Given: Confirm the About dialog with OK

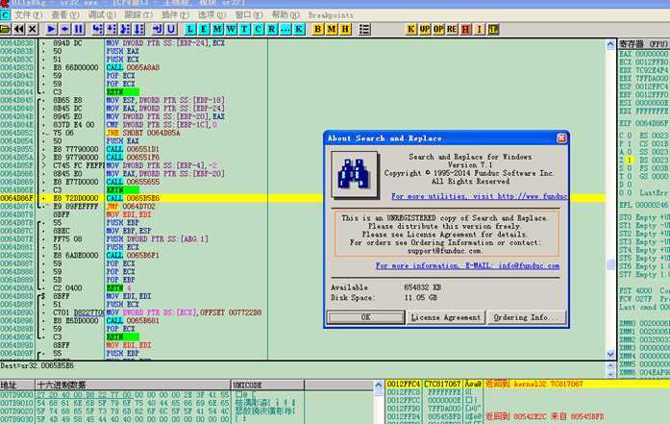Looking at the screenshot, I should click(x=366, y=317).
